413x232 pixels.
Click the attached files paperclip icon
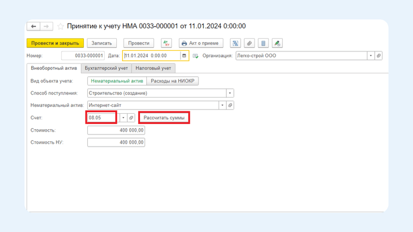[249, 43]
